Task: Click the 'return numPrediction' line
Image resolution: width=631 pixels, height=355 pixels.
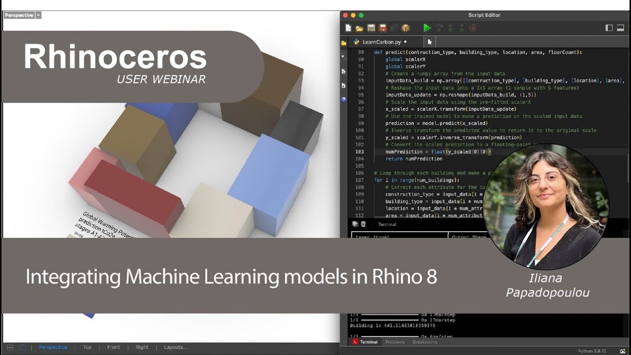Action: (414, 159)
